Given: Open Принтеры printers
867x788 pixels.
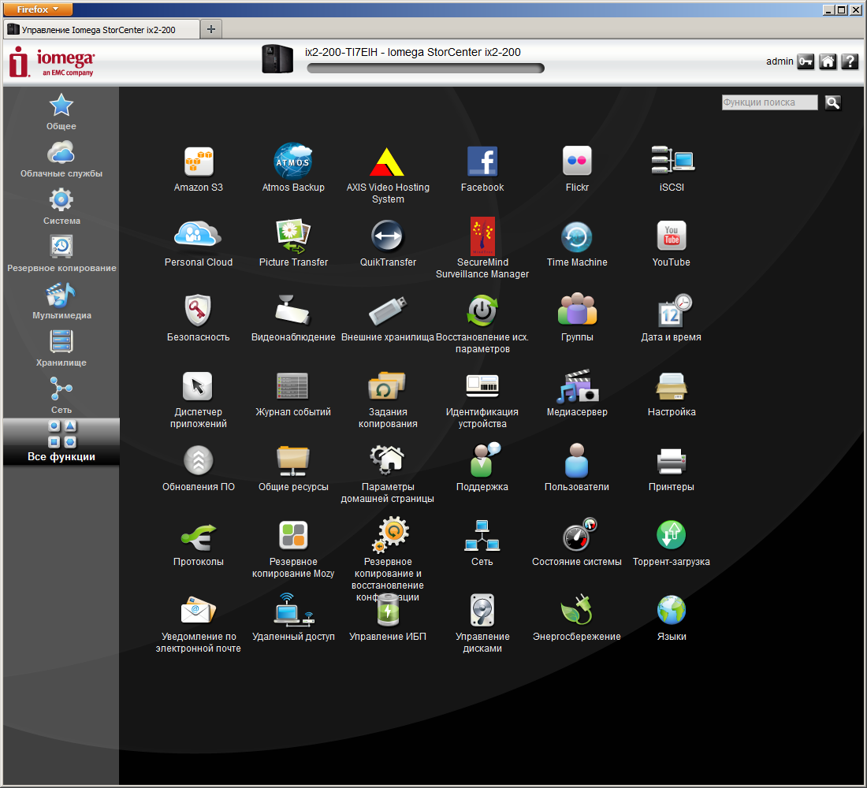Looking at the screenshot, I should click(x=672, y=461).
